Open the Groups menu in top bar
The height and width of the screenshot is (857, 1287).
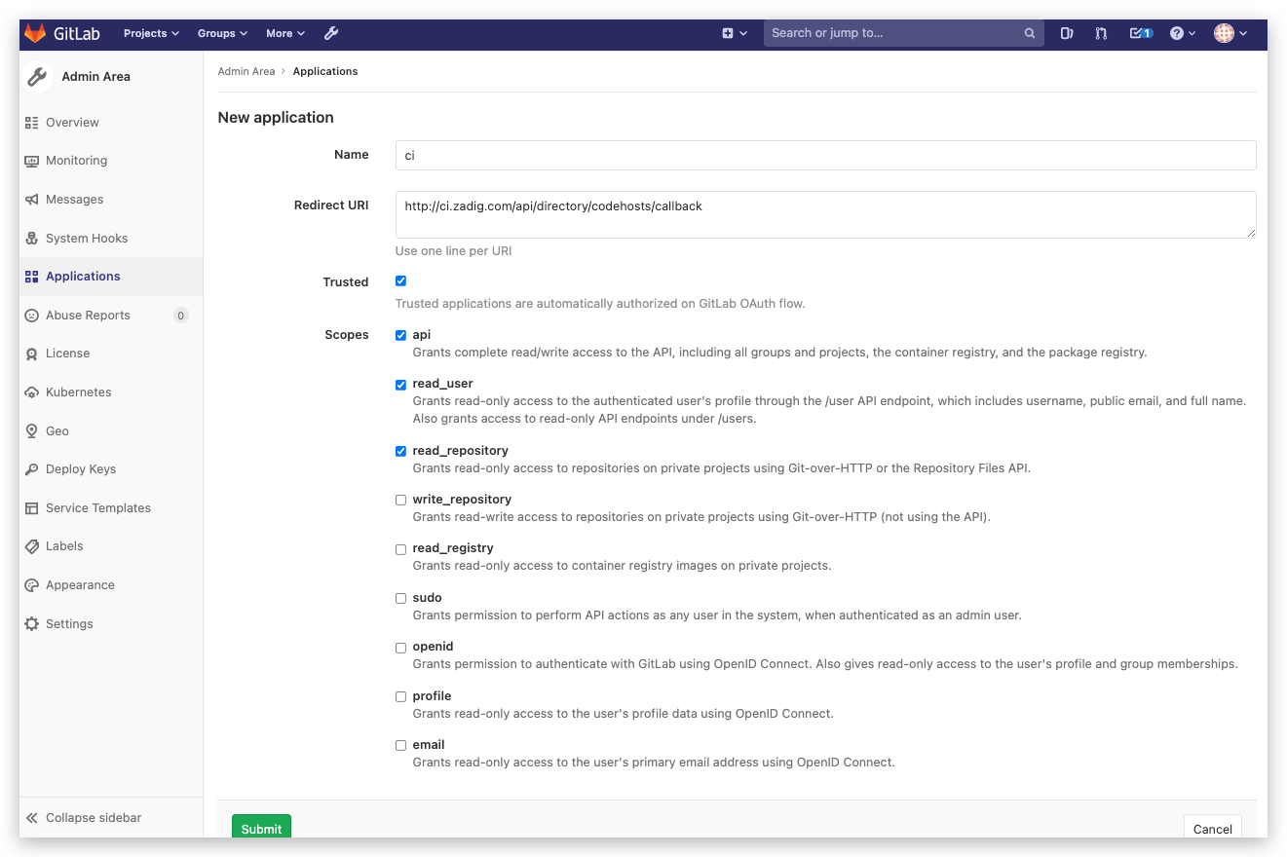tap(222, 32)
